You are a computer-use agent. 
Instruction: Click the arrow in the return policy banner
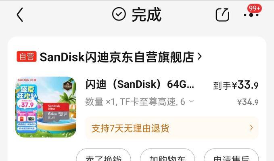click(251, 128)
